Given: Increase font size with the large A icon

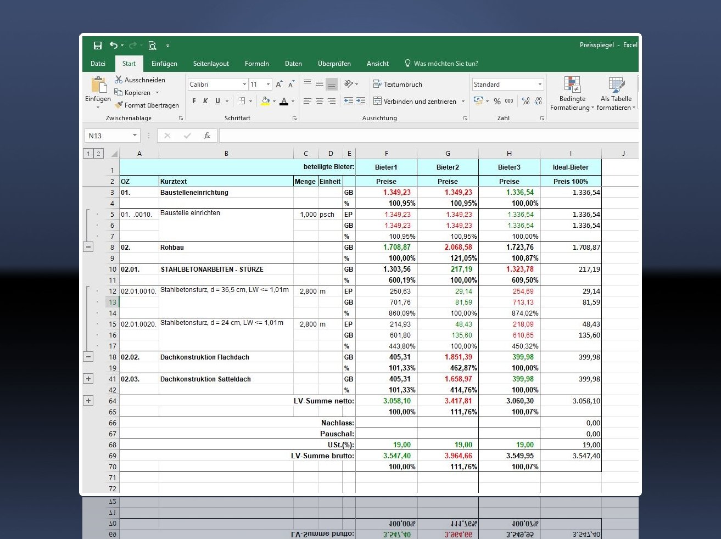Looking at the screenshot, I should (279, 84).
